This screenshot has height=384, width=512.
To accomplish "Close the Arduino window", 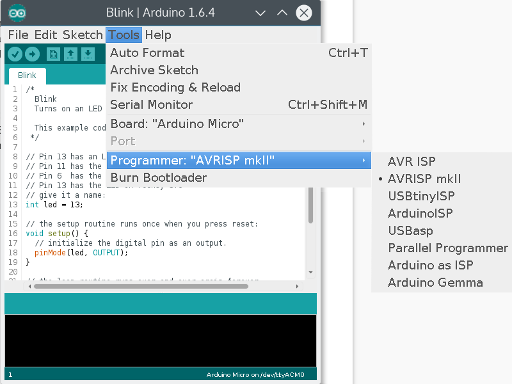I will pos(304,13).
